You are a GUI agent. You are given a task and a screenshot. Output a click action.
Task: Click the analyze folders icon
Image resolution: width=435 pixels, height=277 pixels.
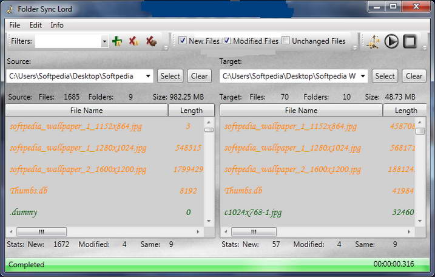(373, 41)
